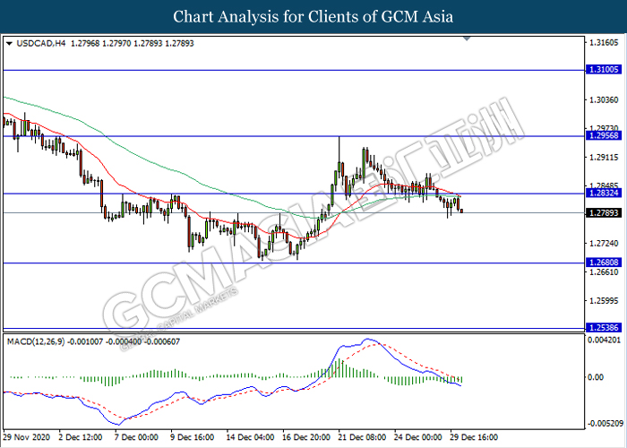
Task: Click the 1.25995 price scale value
Action: (x=604, y=301)
